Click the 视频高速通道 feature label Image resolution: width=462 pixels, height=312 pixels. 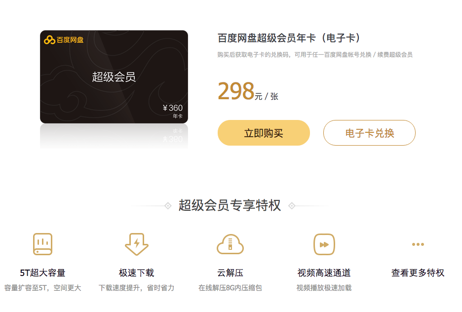[x=324, y=273]
